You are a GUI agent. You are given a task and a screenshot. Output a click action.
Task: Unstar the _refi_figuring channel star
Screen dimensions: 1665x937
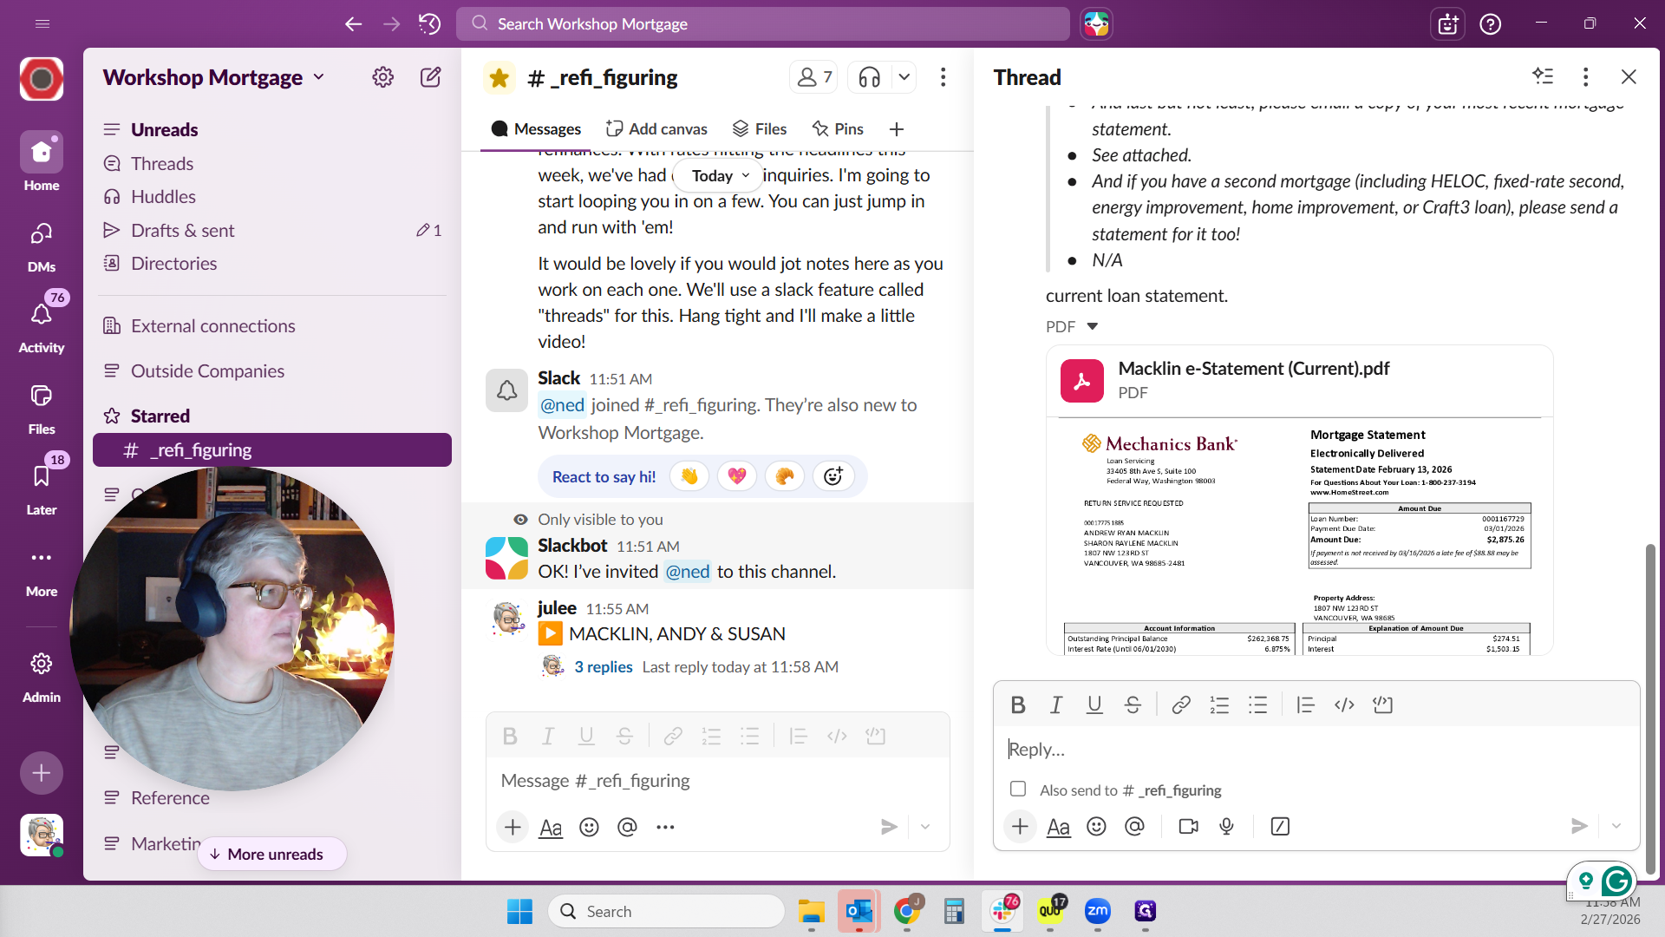[x=499, y=78]
